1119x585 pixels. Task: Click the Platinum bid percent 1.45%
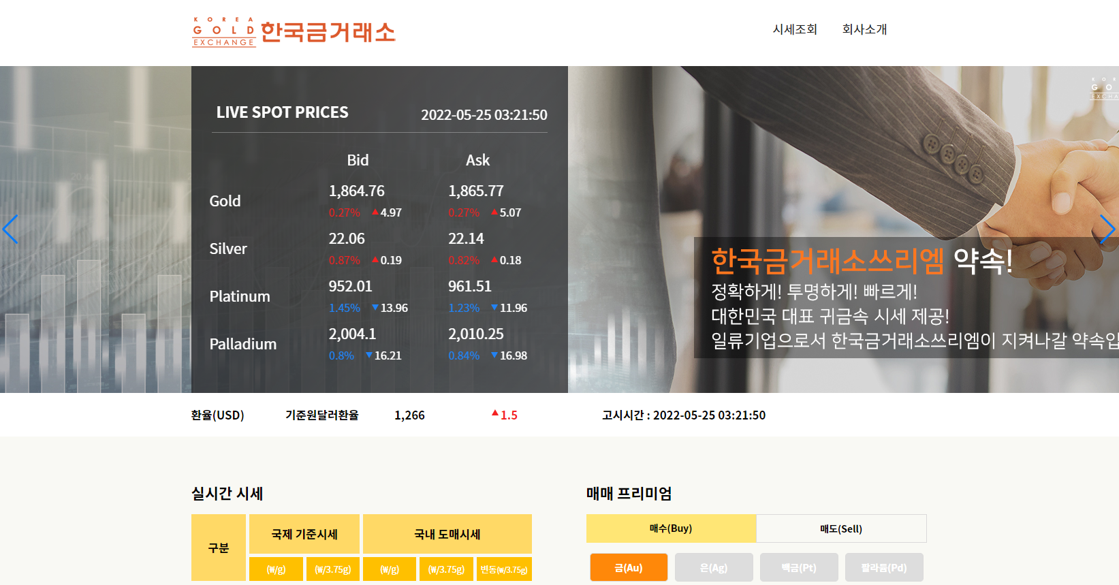coord(345,308)
